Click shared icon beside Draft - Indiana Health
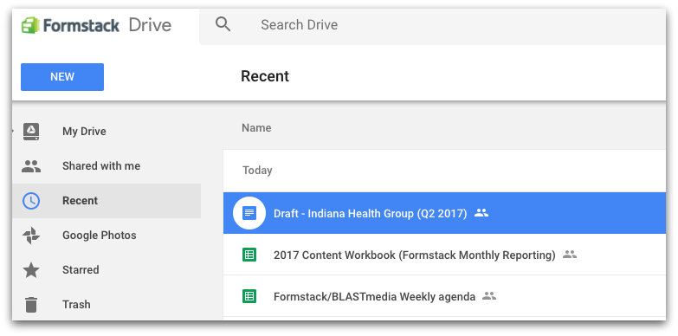 (x=481, y=213)
